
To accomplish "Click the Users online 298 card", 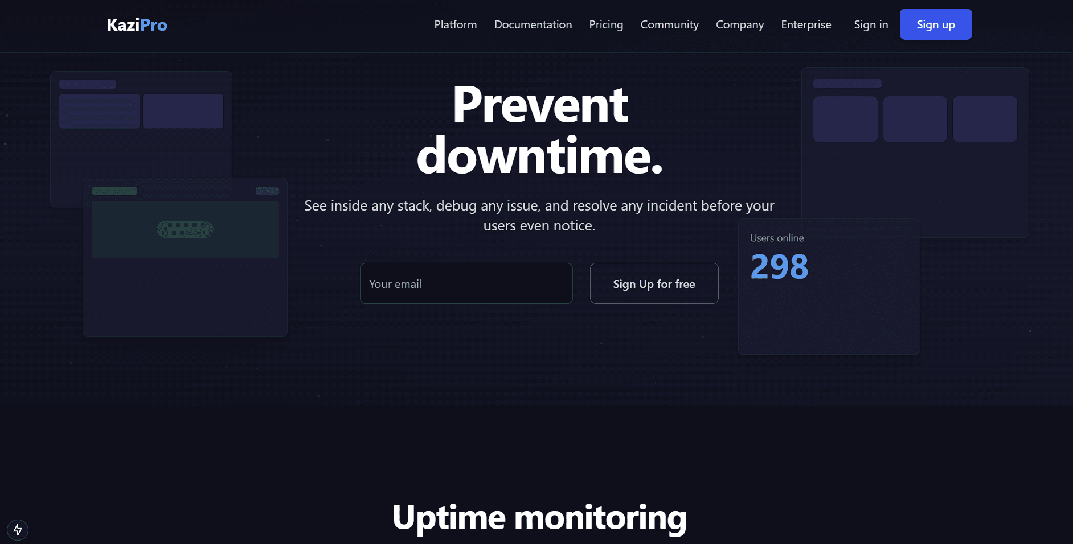I will (x=829, y=286).
